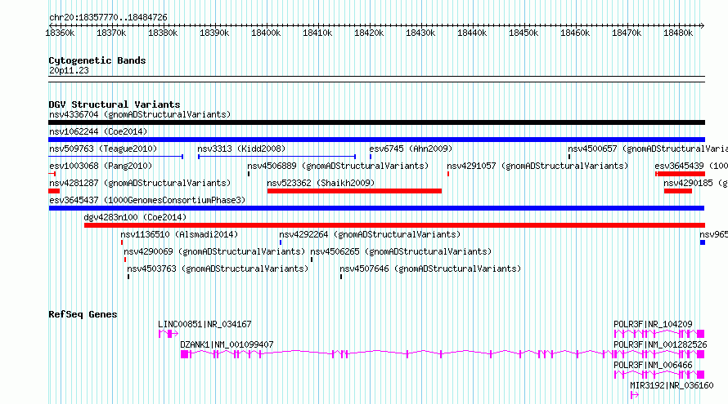This screenshot has width=728, height=404.
Task: Click DZANK1 first exon block
Action: tap(184, 354)
